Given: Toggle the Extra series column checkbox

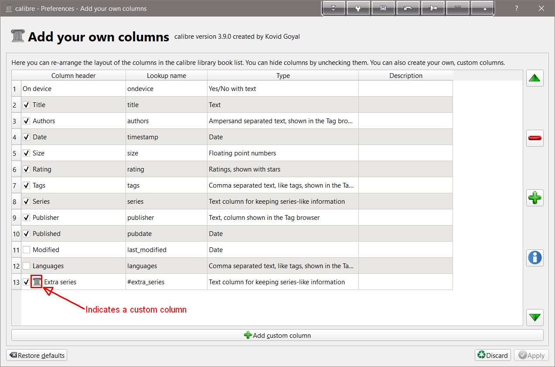Looking at the screenshot, I should pyautogui.click(x=27, y=282).
